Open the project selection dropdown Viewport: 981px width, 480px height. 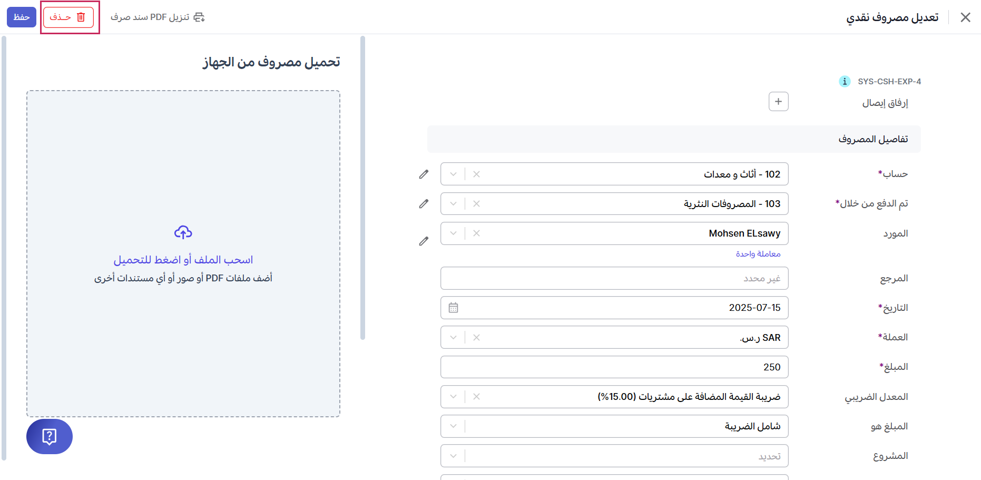453,456
